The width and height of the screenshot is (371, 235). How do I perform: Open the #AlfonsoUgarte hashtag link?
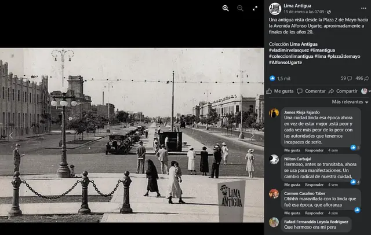(288, 63)
